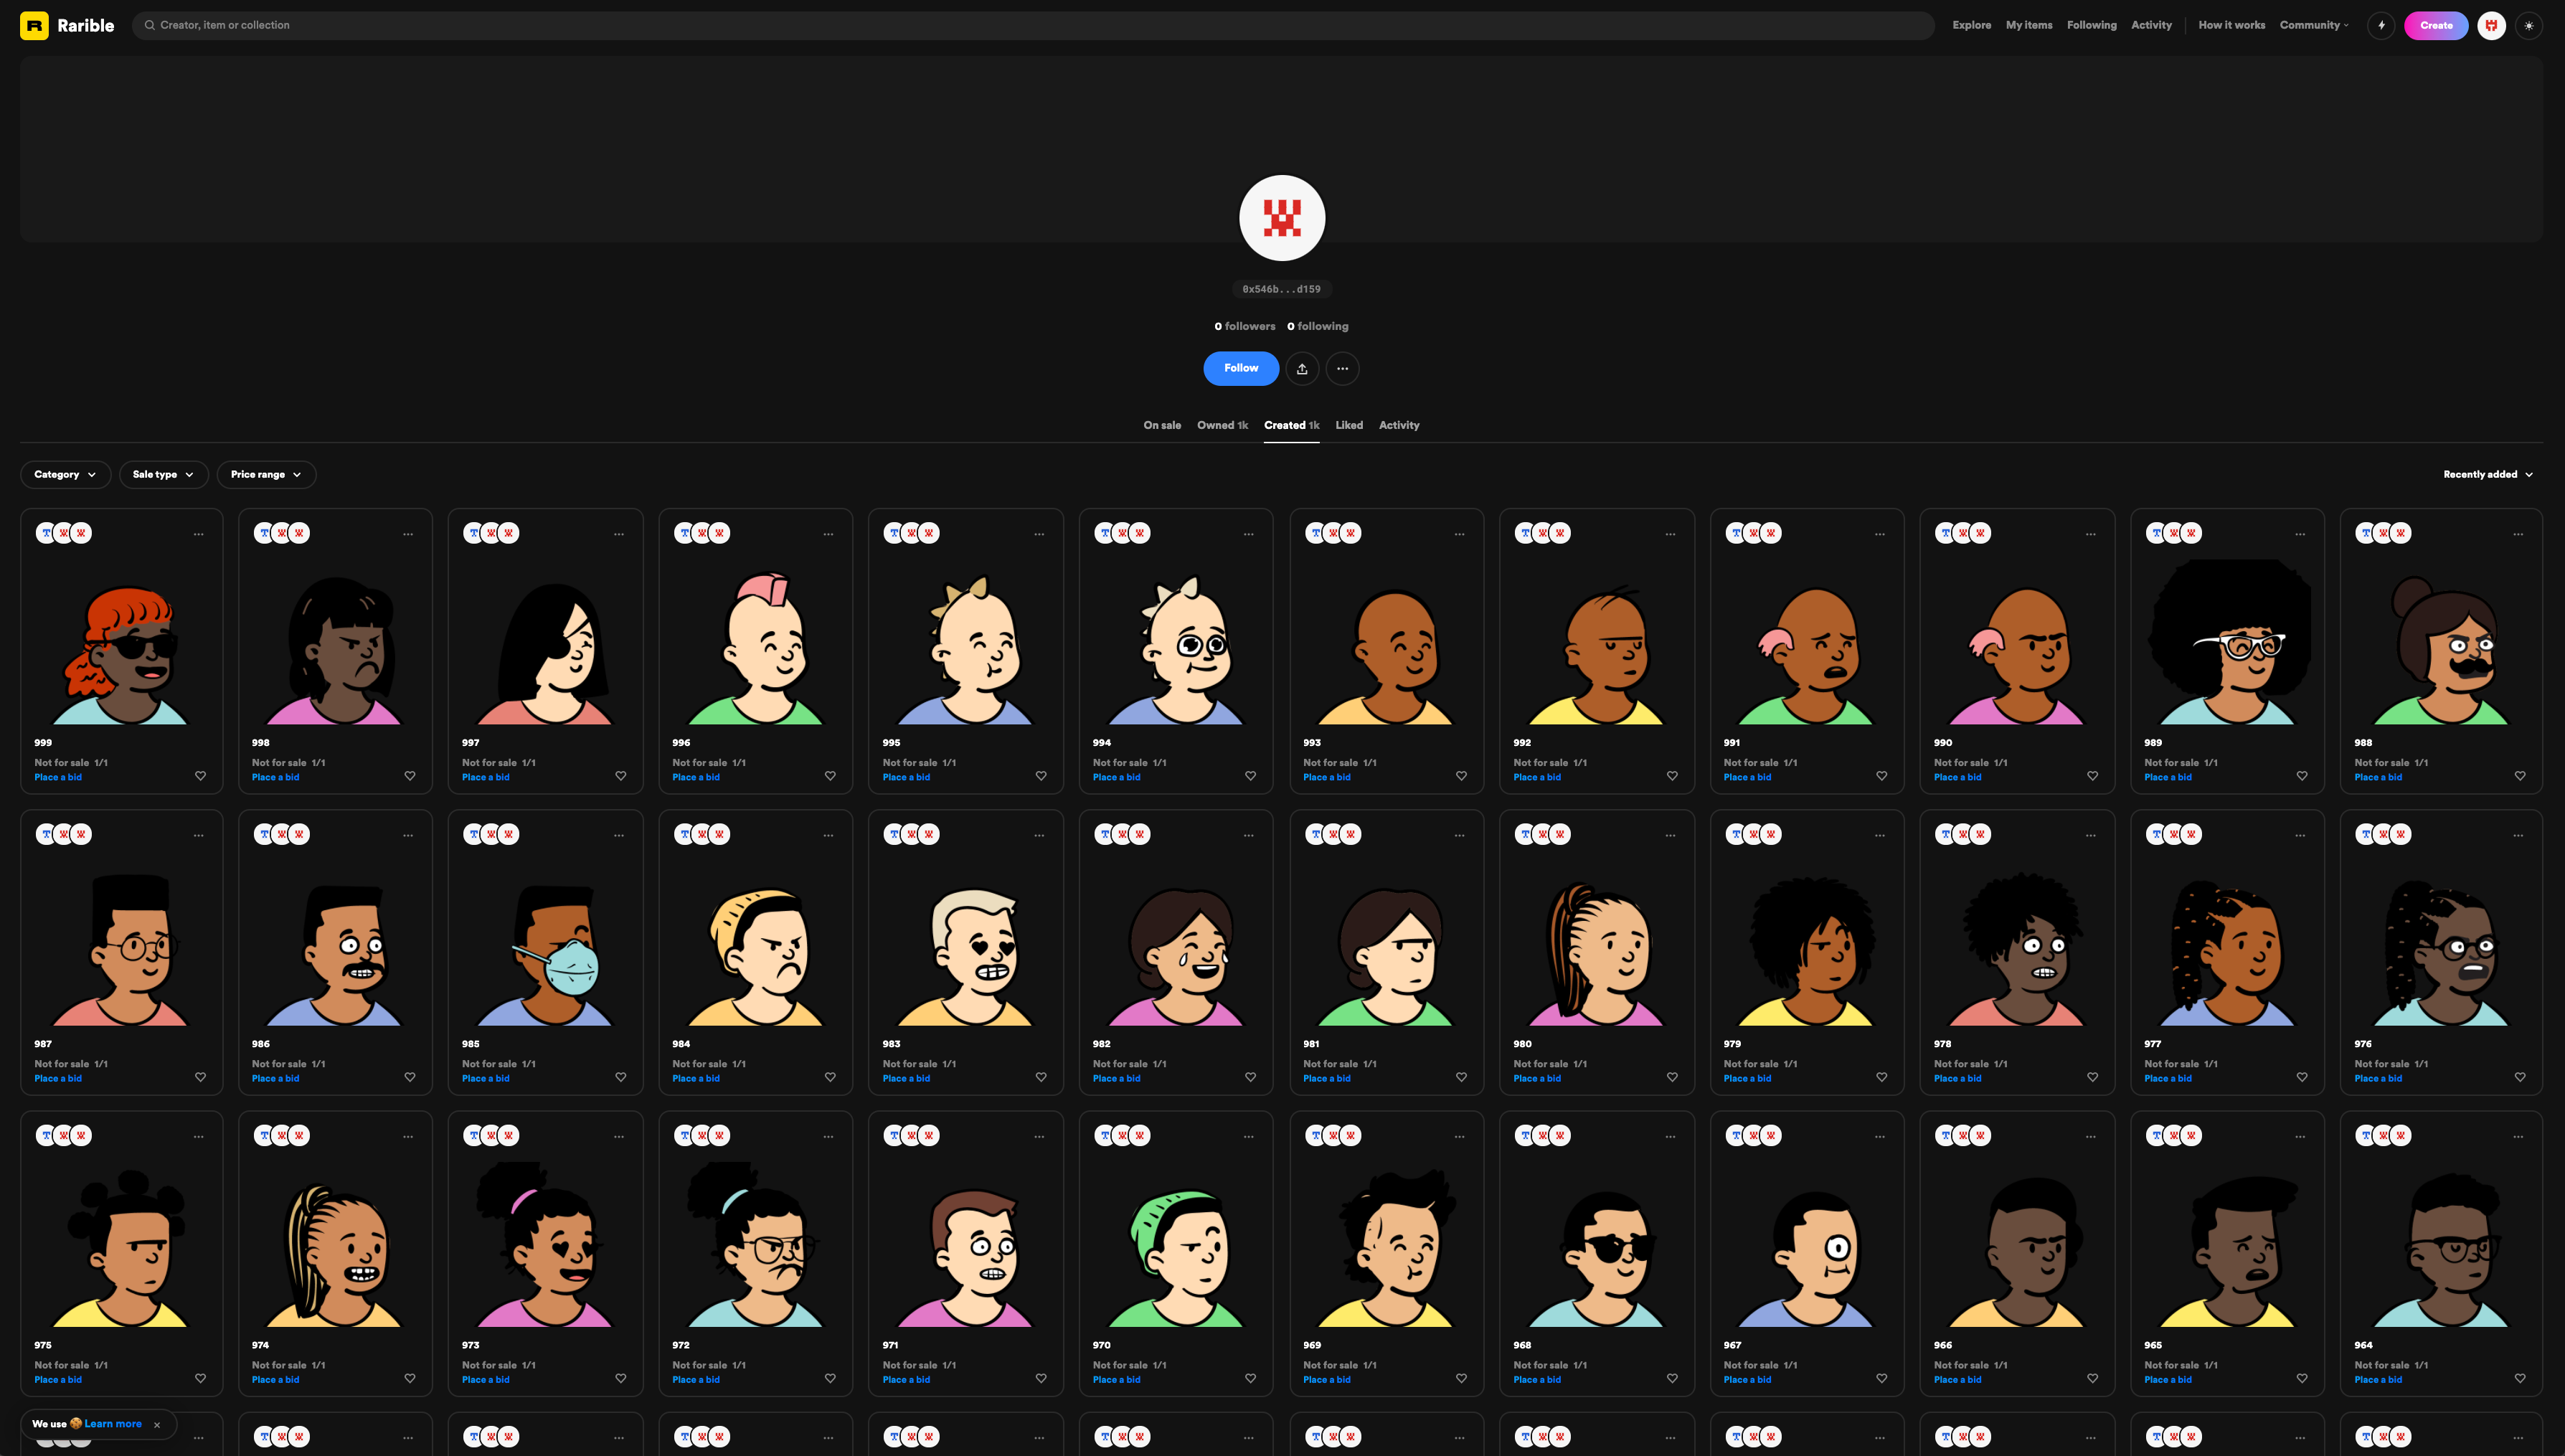Open options menu on card 999
The image size is (2565, 1456).
199,534
